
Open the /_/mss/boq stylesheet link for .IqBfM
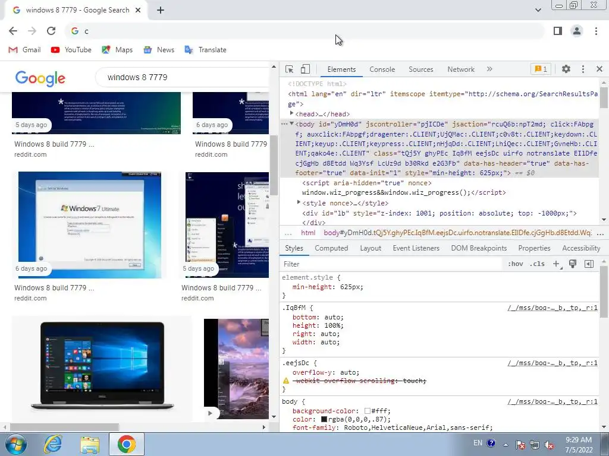(x=553, y=308)
